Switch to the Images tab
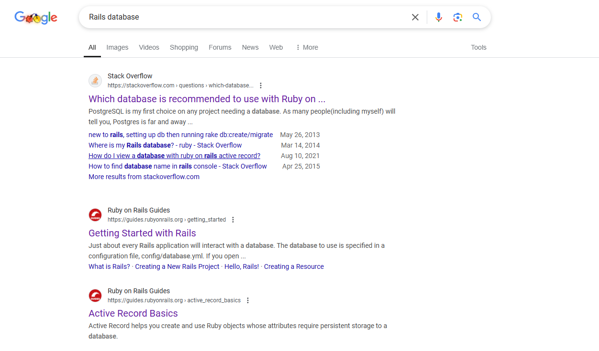Image resolution: width=599 pixels, height=351 pixels. (x=117, y=47)
